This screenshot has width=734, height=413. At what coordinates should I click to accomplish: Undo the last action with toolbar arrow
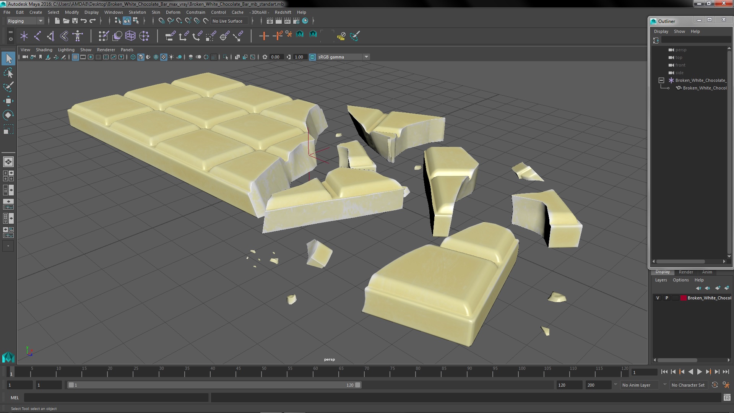click(84, 21)
